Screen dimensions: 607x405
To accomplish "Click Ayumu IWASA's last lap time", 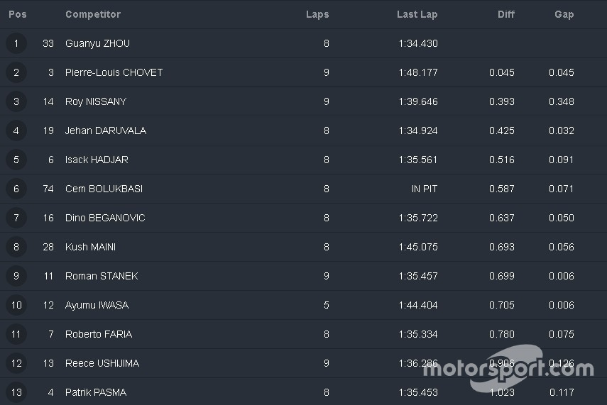I will (x=417, y=305).
